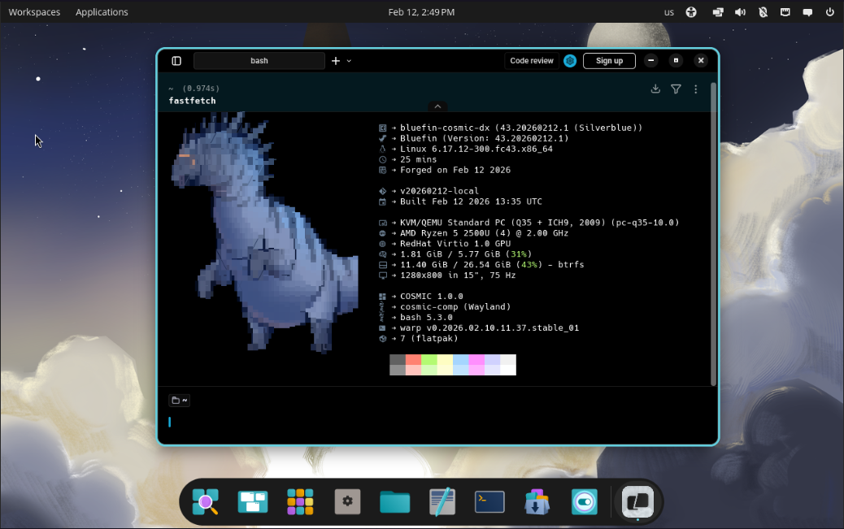Focus the Warp command input line
This screenshot has width=844, height=529.
pos(439,423)
